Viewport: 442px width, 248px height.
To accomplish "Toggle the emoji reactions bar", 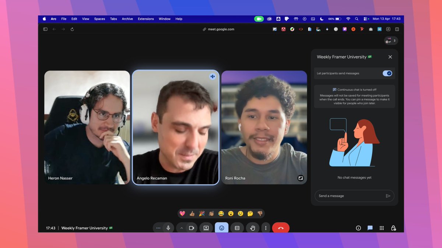I will click(222, 228).
